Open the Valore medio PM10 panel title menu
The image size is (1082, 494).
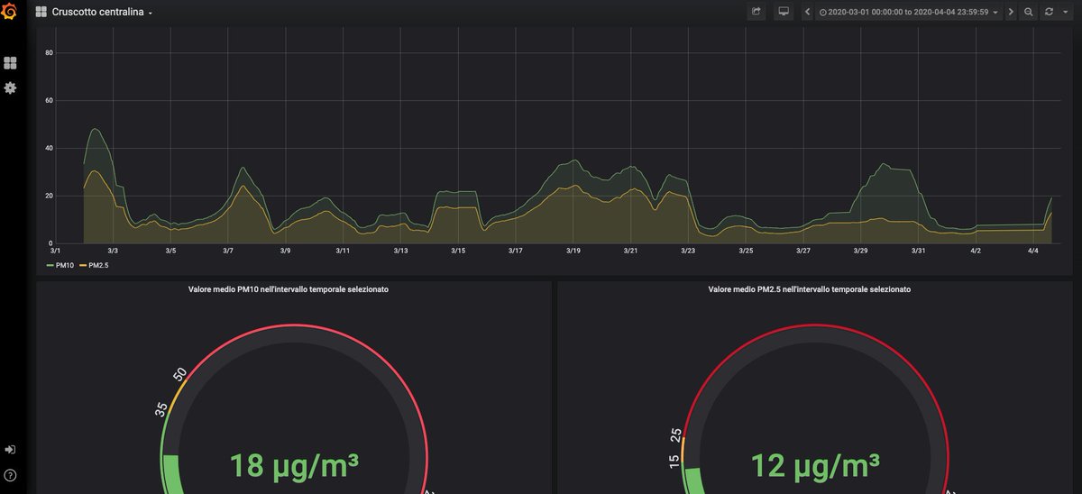point(289,290)
